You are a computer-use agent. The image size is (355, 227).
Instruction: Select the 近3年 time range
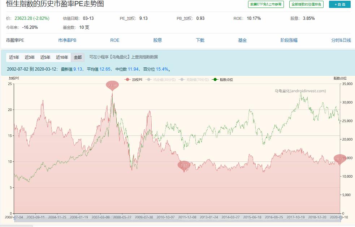30,57
